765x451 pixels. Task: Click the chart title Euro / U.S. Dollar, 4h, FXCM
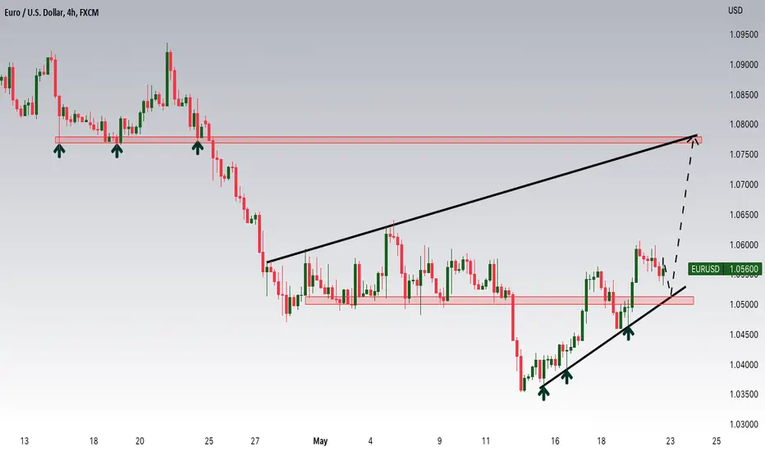tap(52, 12)
